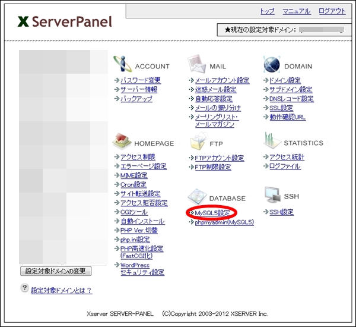The image size is (356, 327).
Task: Open パスワード変更 under ACCOUNT
Action: (141, 80)
